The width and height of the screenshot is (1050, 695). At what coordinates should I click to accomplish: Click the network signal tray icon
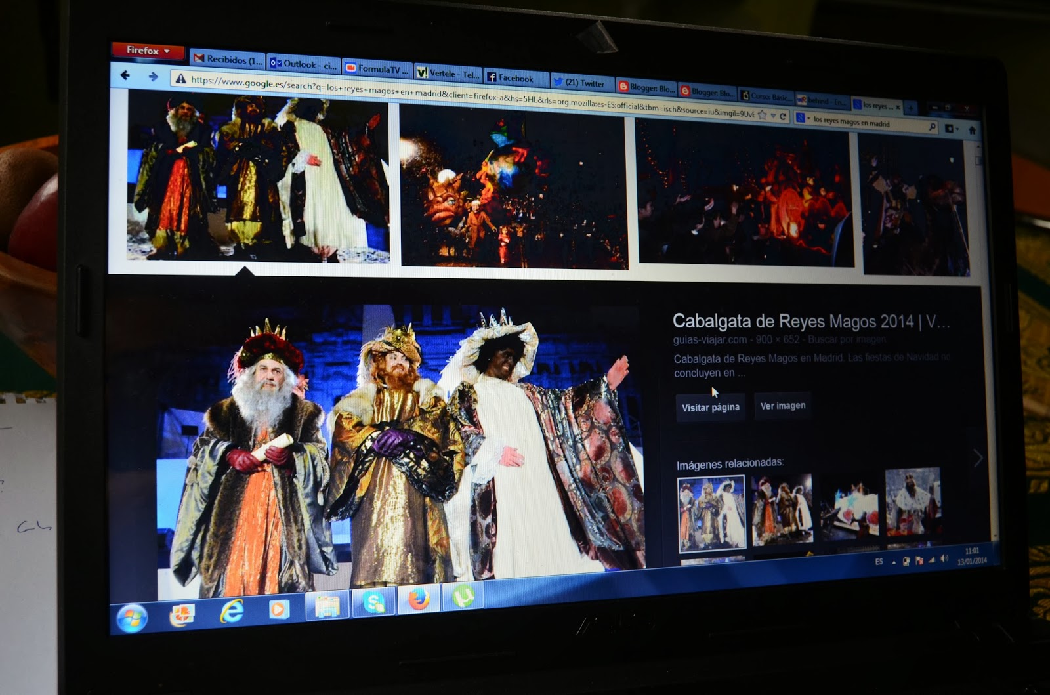(x=931, y=560)
